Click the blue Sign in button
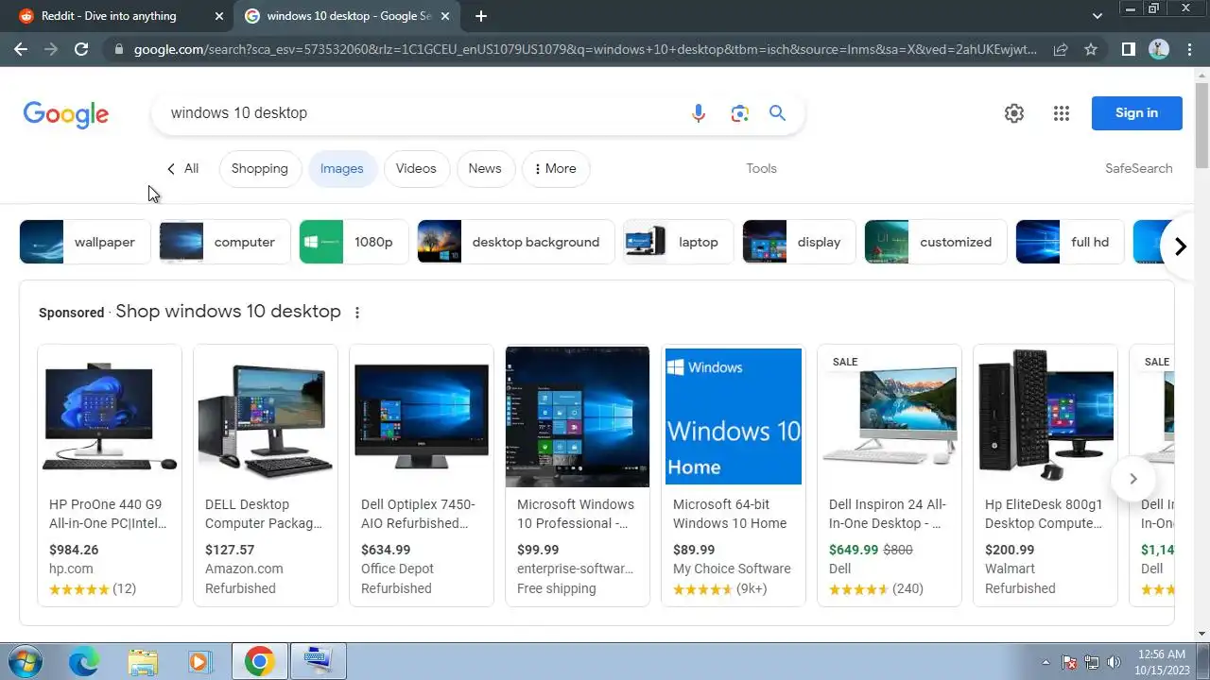This screenshot has width=1210, height=680. (x=1136, y=113)
